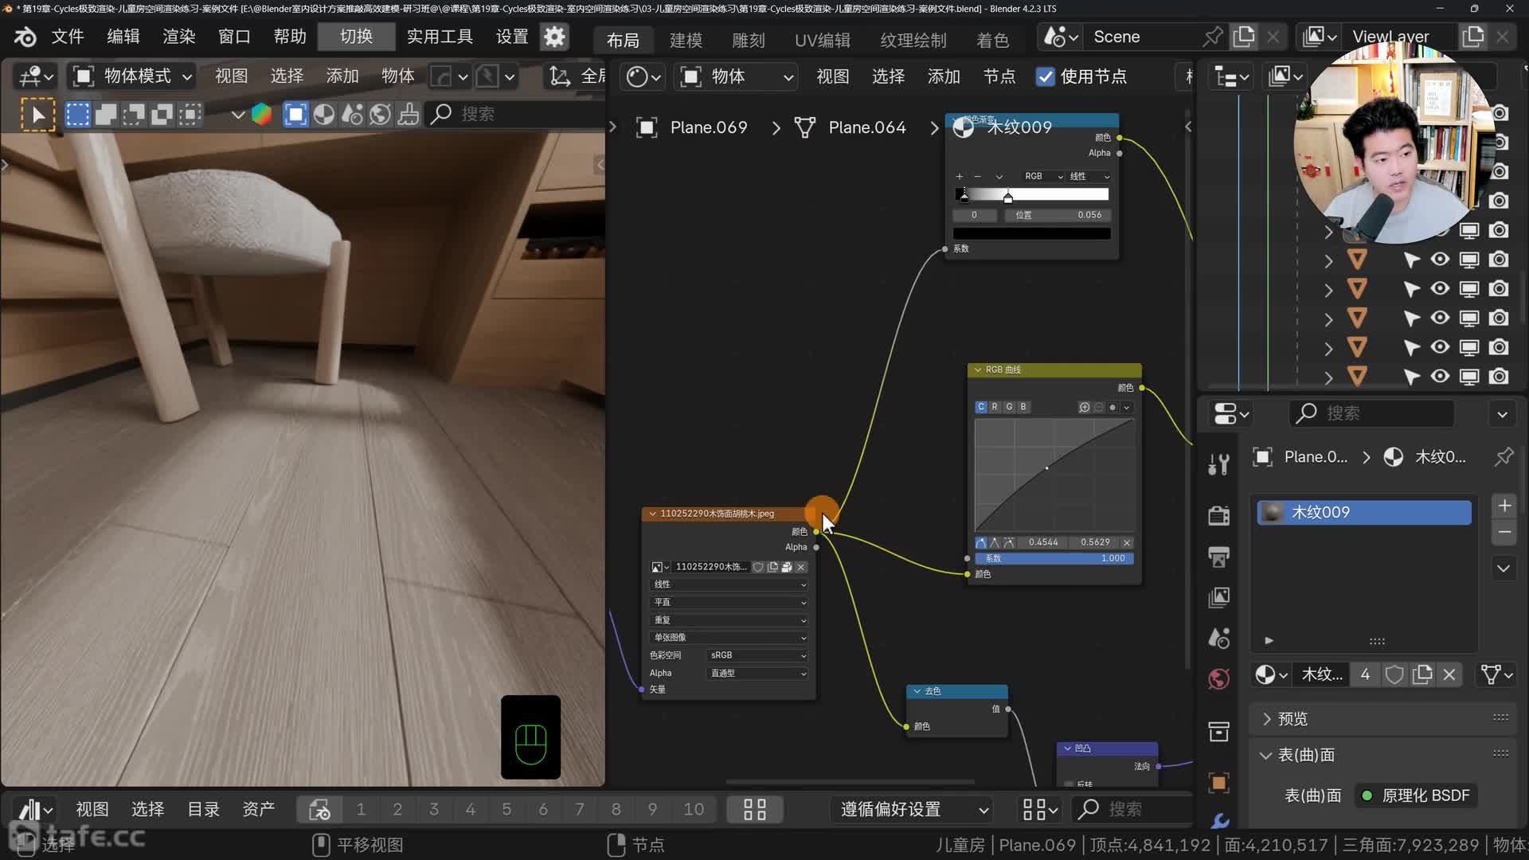The height and width of the screenshot is (860, 1529).
Task: Click the 原理化 BSDF surface shader button
Action: (1417, 795)
